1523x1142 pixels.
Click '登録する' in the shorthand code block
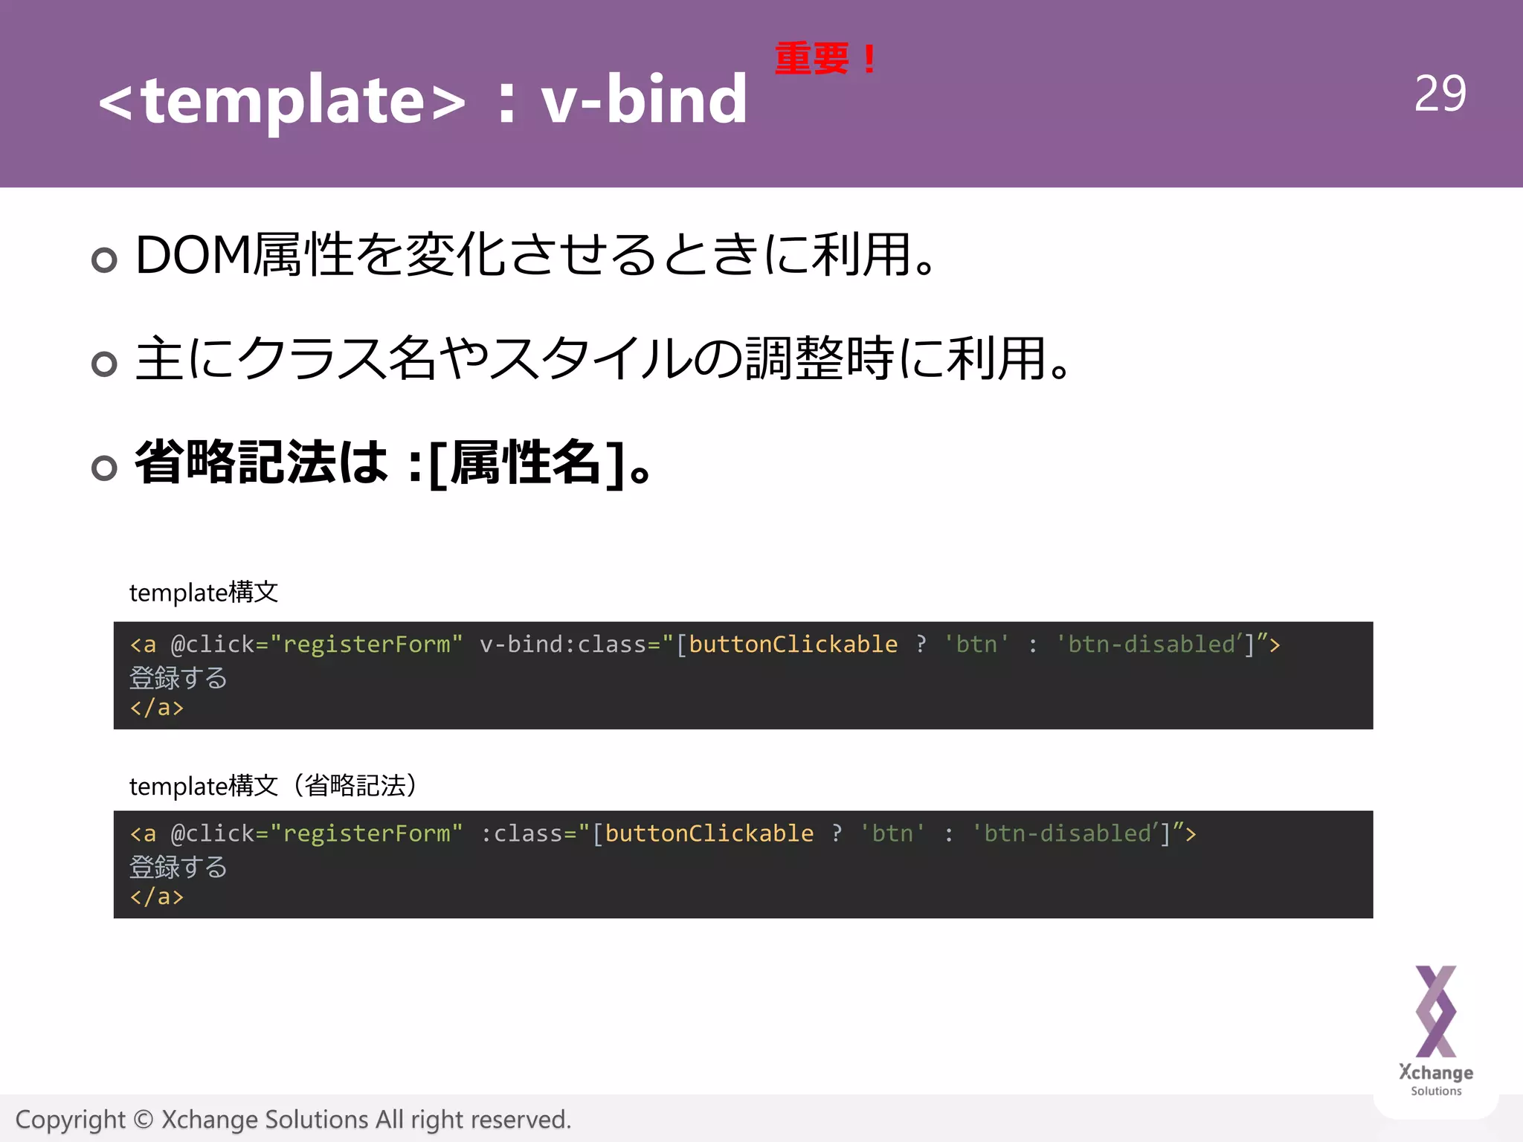pos(178,867)
